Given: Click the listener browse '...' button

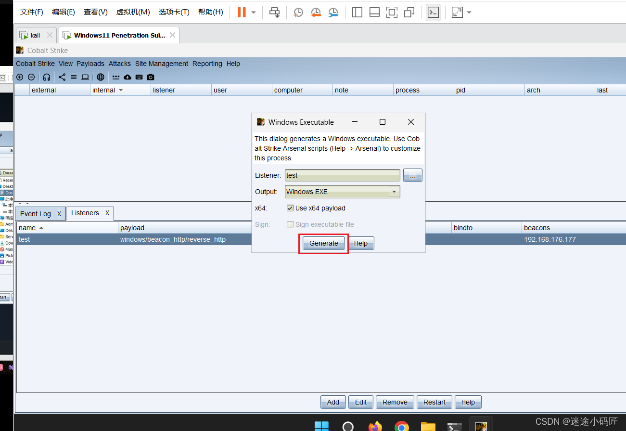Looking at the screenshot, I should (413, 175).
